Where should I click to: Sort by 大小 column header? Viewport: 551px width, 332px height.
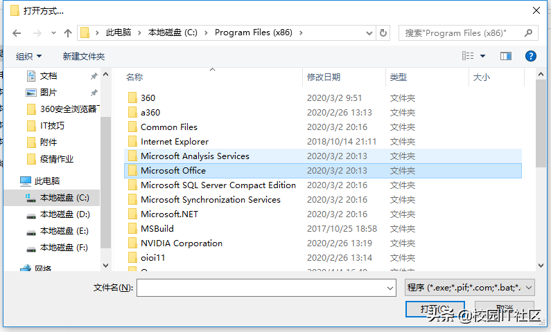[482, 77]
